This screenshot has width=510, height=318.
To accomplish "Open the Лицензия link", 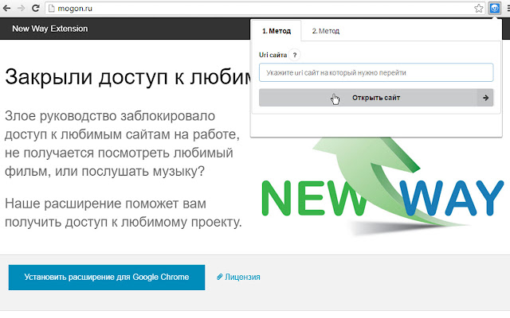I will pyautogui.click(x=242, y=277).
